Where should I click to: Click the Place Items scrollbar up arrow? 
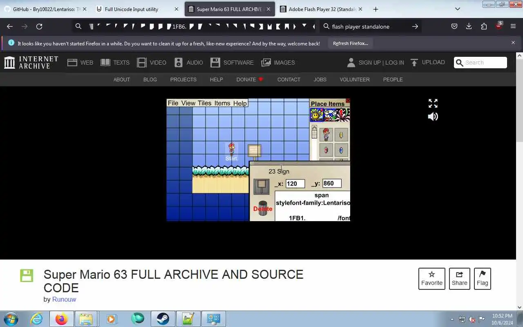pos(314,128)
